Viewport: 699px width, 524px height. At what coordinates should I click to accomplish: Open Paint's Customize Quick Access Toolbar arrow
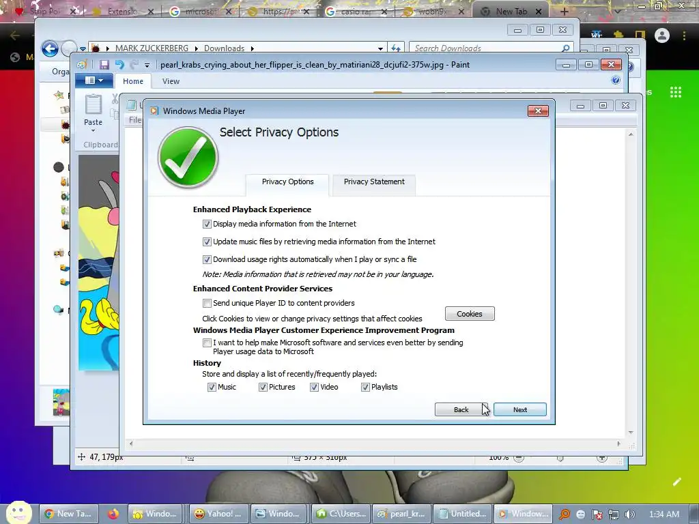[147, 65]
